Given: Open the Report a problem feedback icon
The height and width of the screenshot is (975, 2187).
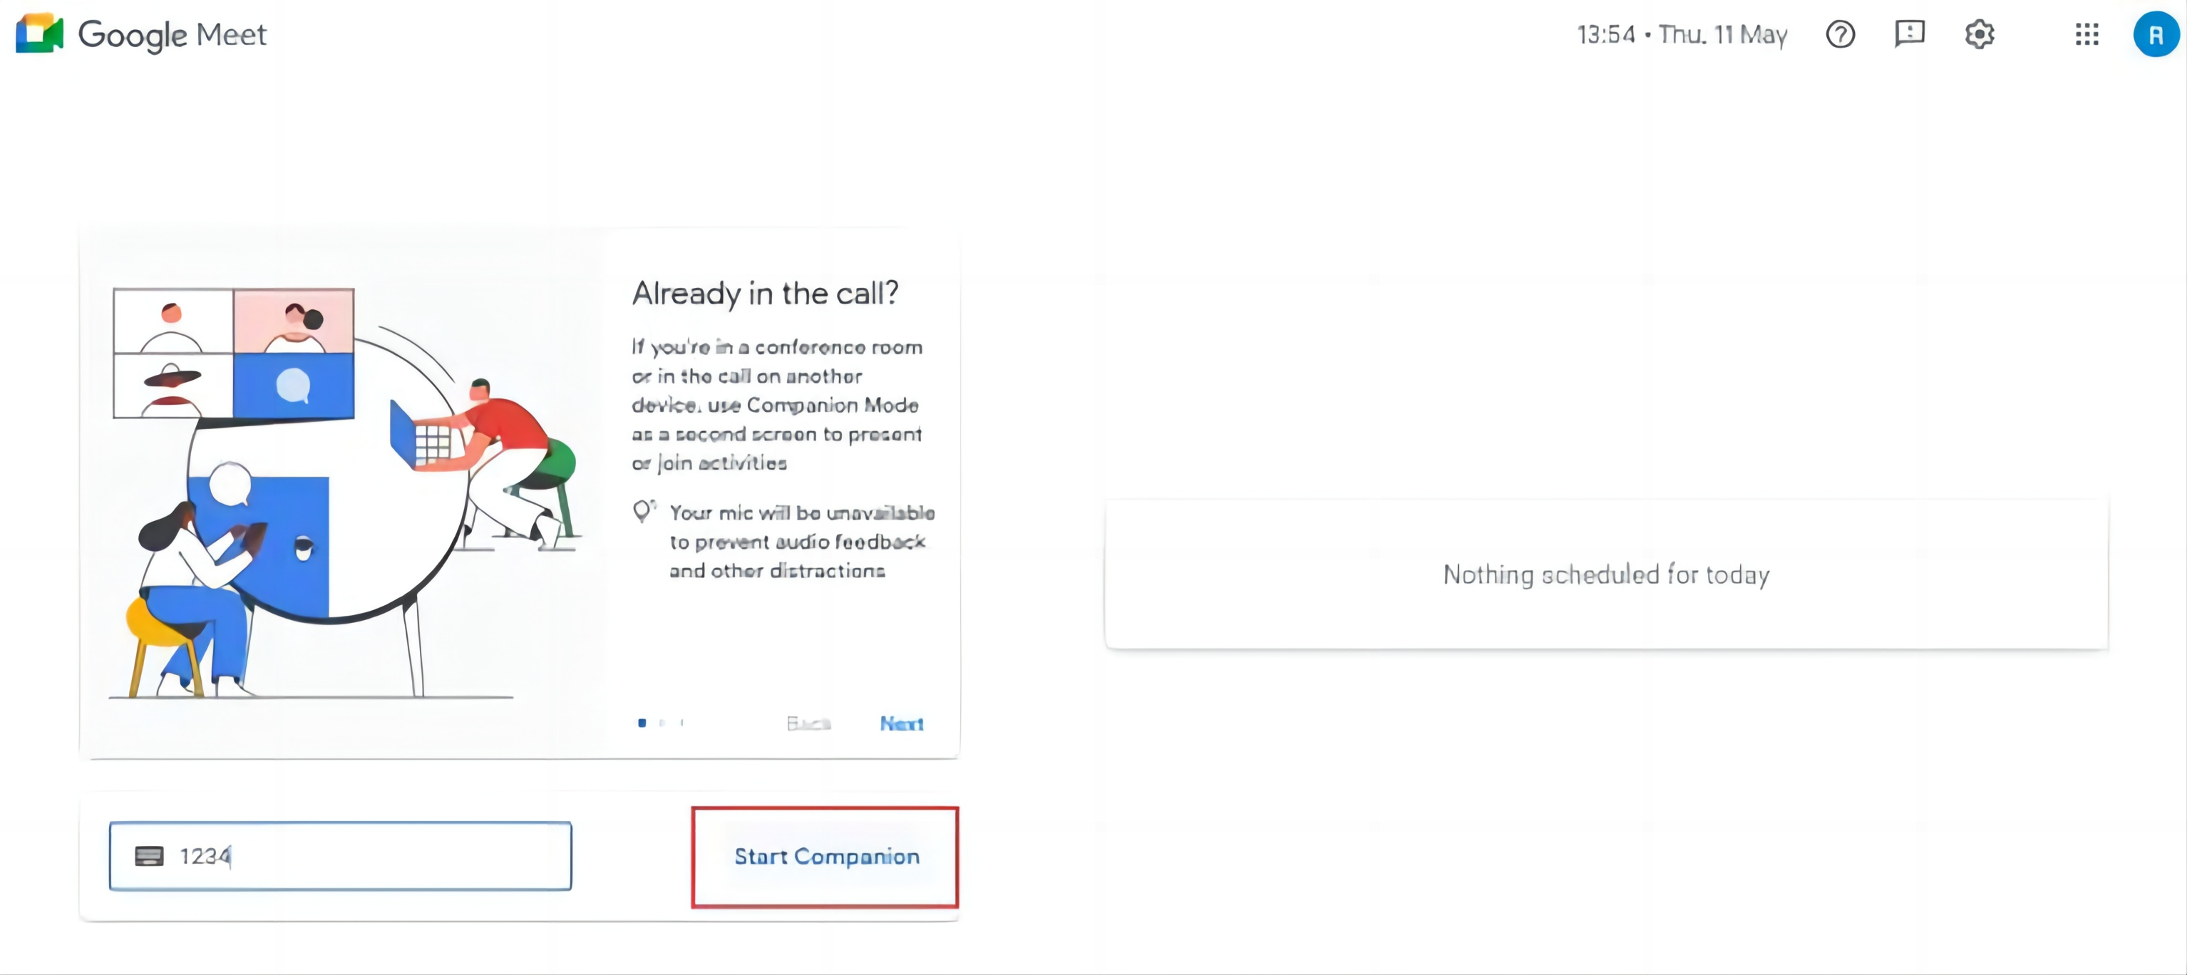Looking at the screenshot, I should tap(1910, 34).
